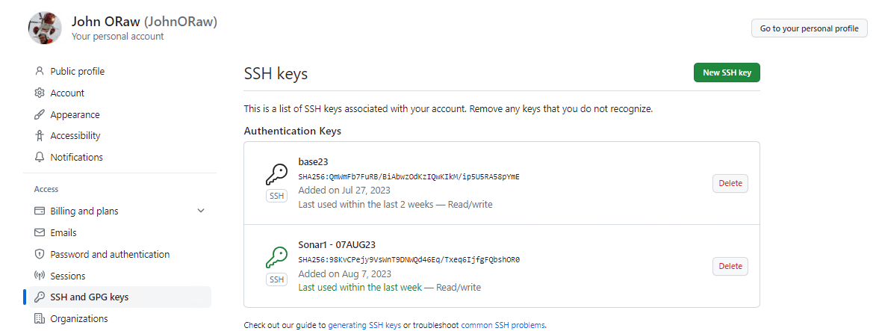Click the New SSH key button
This screenshot has height=331, width=879.
[x=727, y=72]
